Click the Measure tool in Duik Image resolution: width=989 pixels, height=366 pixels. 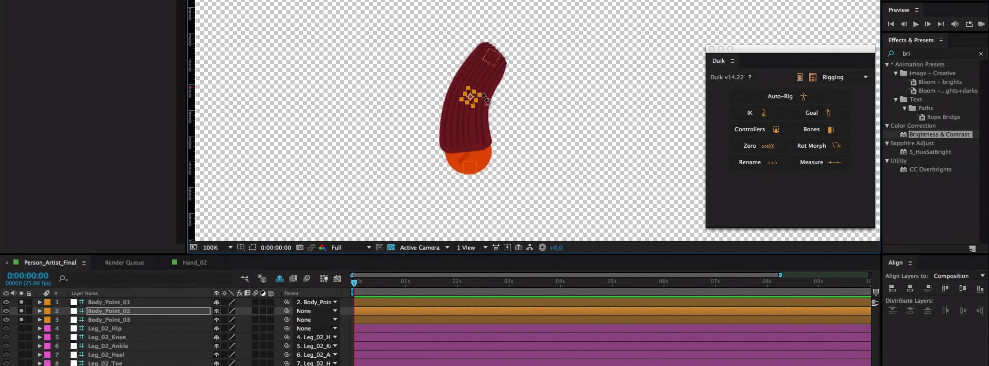click(820, 162)
